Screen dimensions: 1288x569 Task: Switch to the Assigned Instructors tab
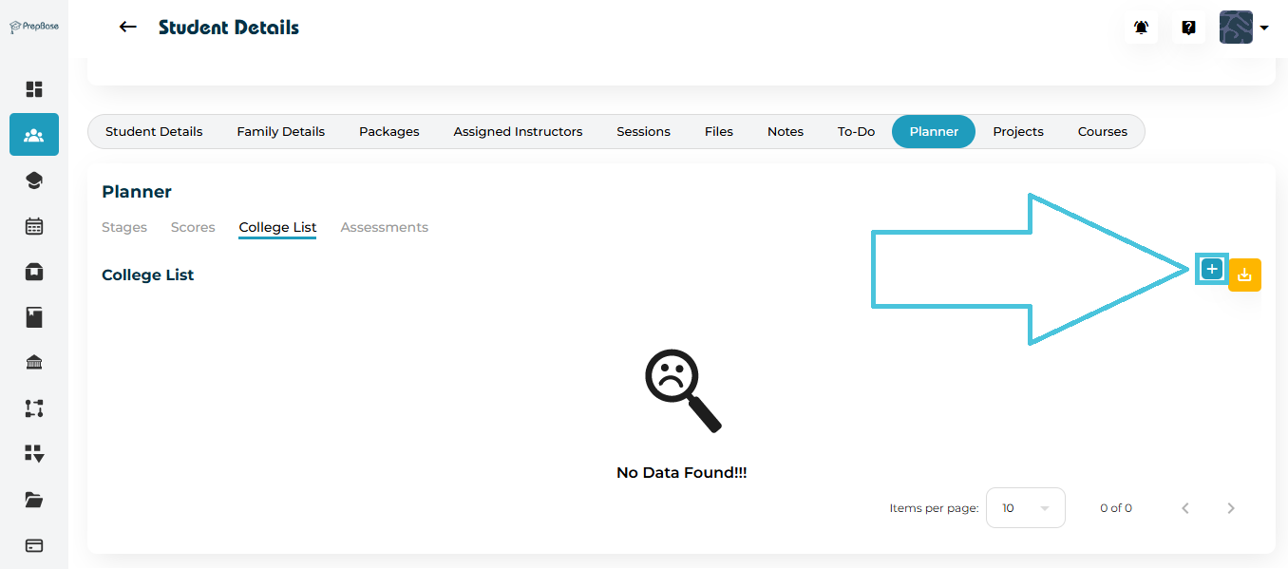[x=518, y=132]
